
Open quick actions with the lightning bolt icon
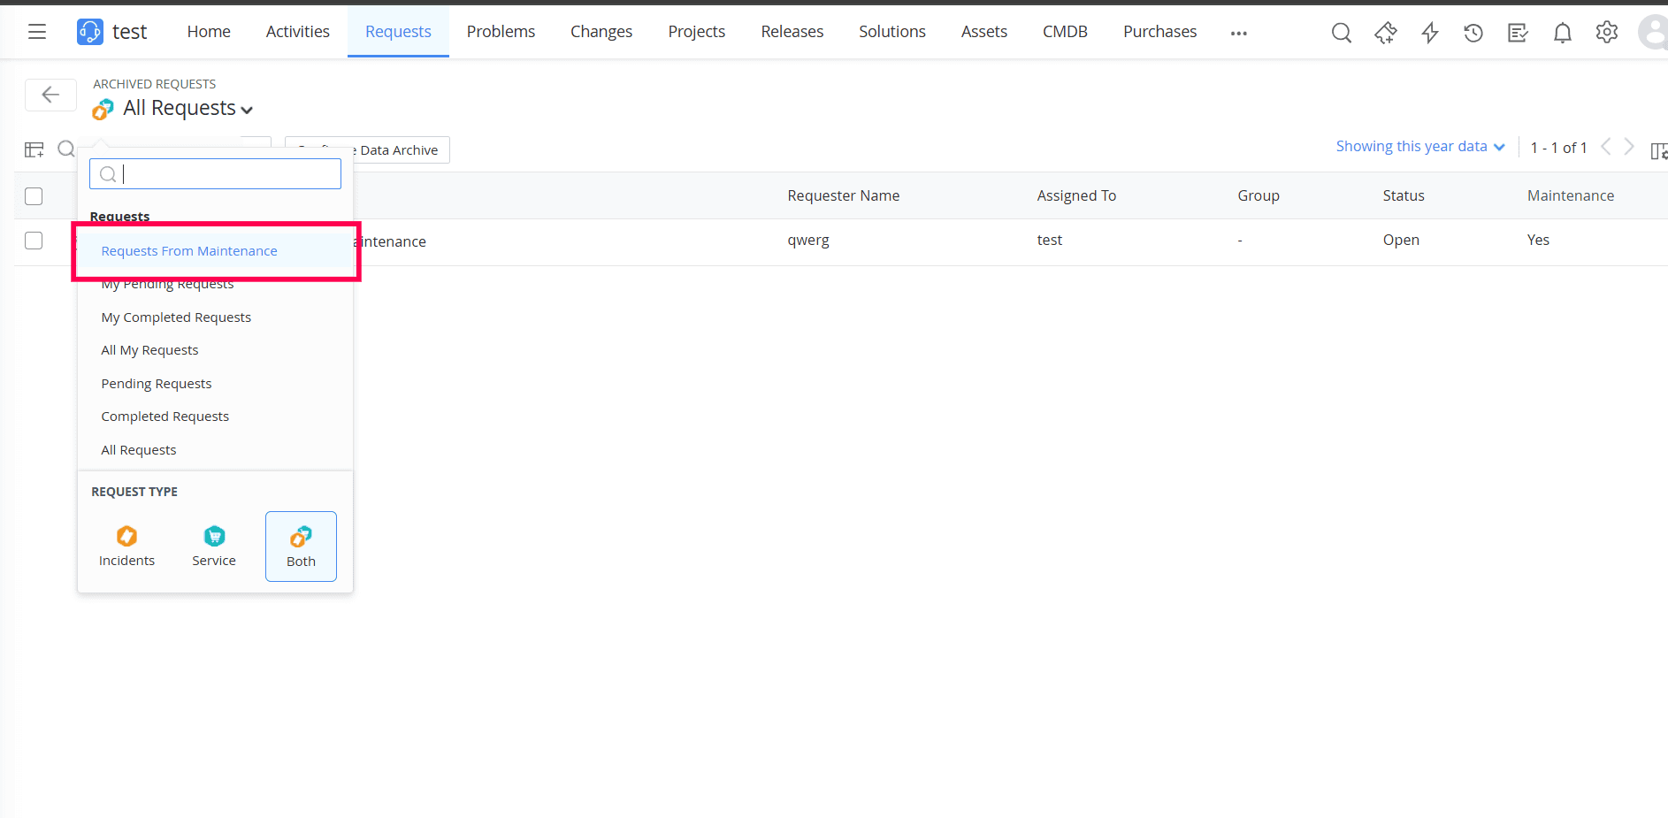point(1430,34)
